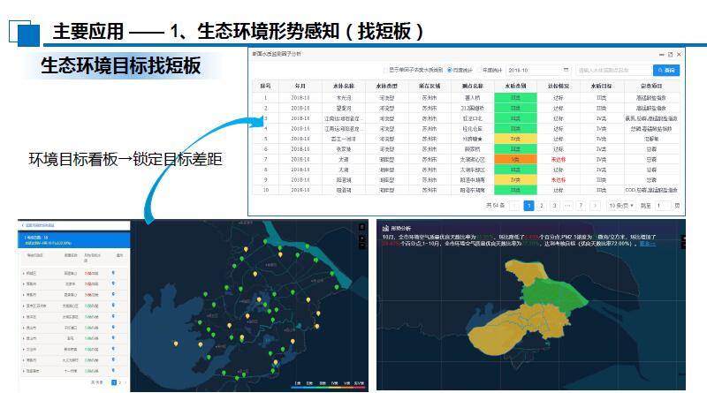This screenshot has width=707, height=393.
Task: Check the checkbox left of the radio options
Action: [x=385, y=70]
